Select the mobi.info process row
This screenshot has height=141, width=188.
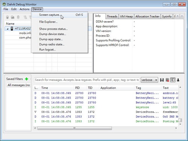tap(25, 33)
